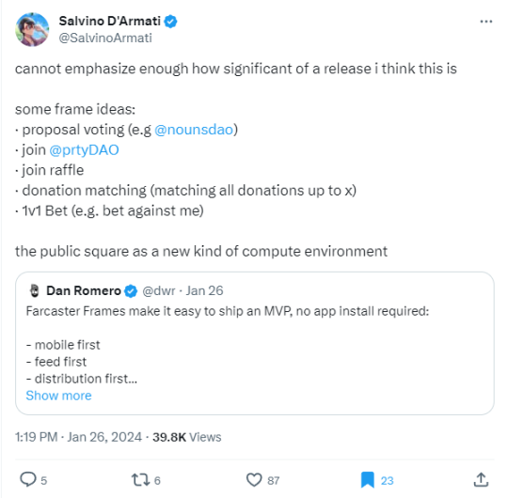Viewport: 508px width, 498px height.
Task: Click the Salvino D'Armati display name
Action: pos(110,21)
